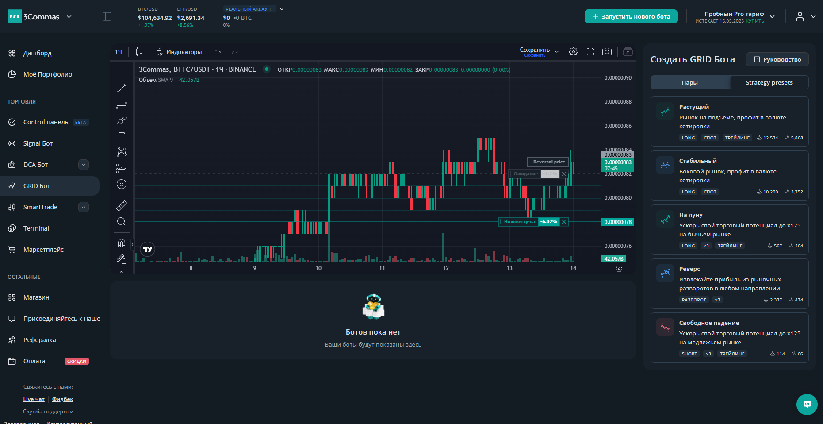The image size is (823, 424).
Task: Open chart time axis settings gear
Action: [619, 269]
